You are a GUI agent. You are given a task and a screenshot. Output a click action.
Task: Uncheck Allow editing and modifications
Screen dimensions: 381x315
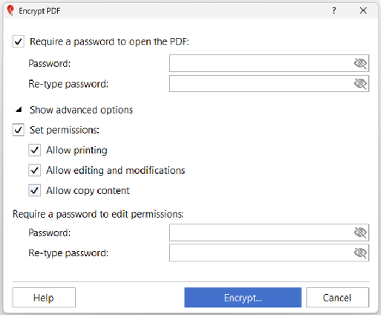[35, 170]
